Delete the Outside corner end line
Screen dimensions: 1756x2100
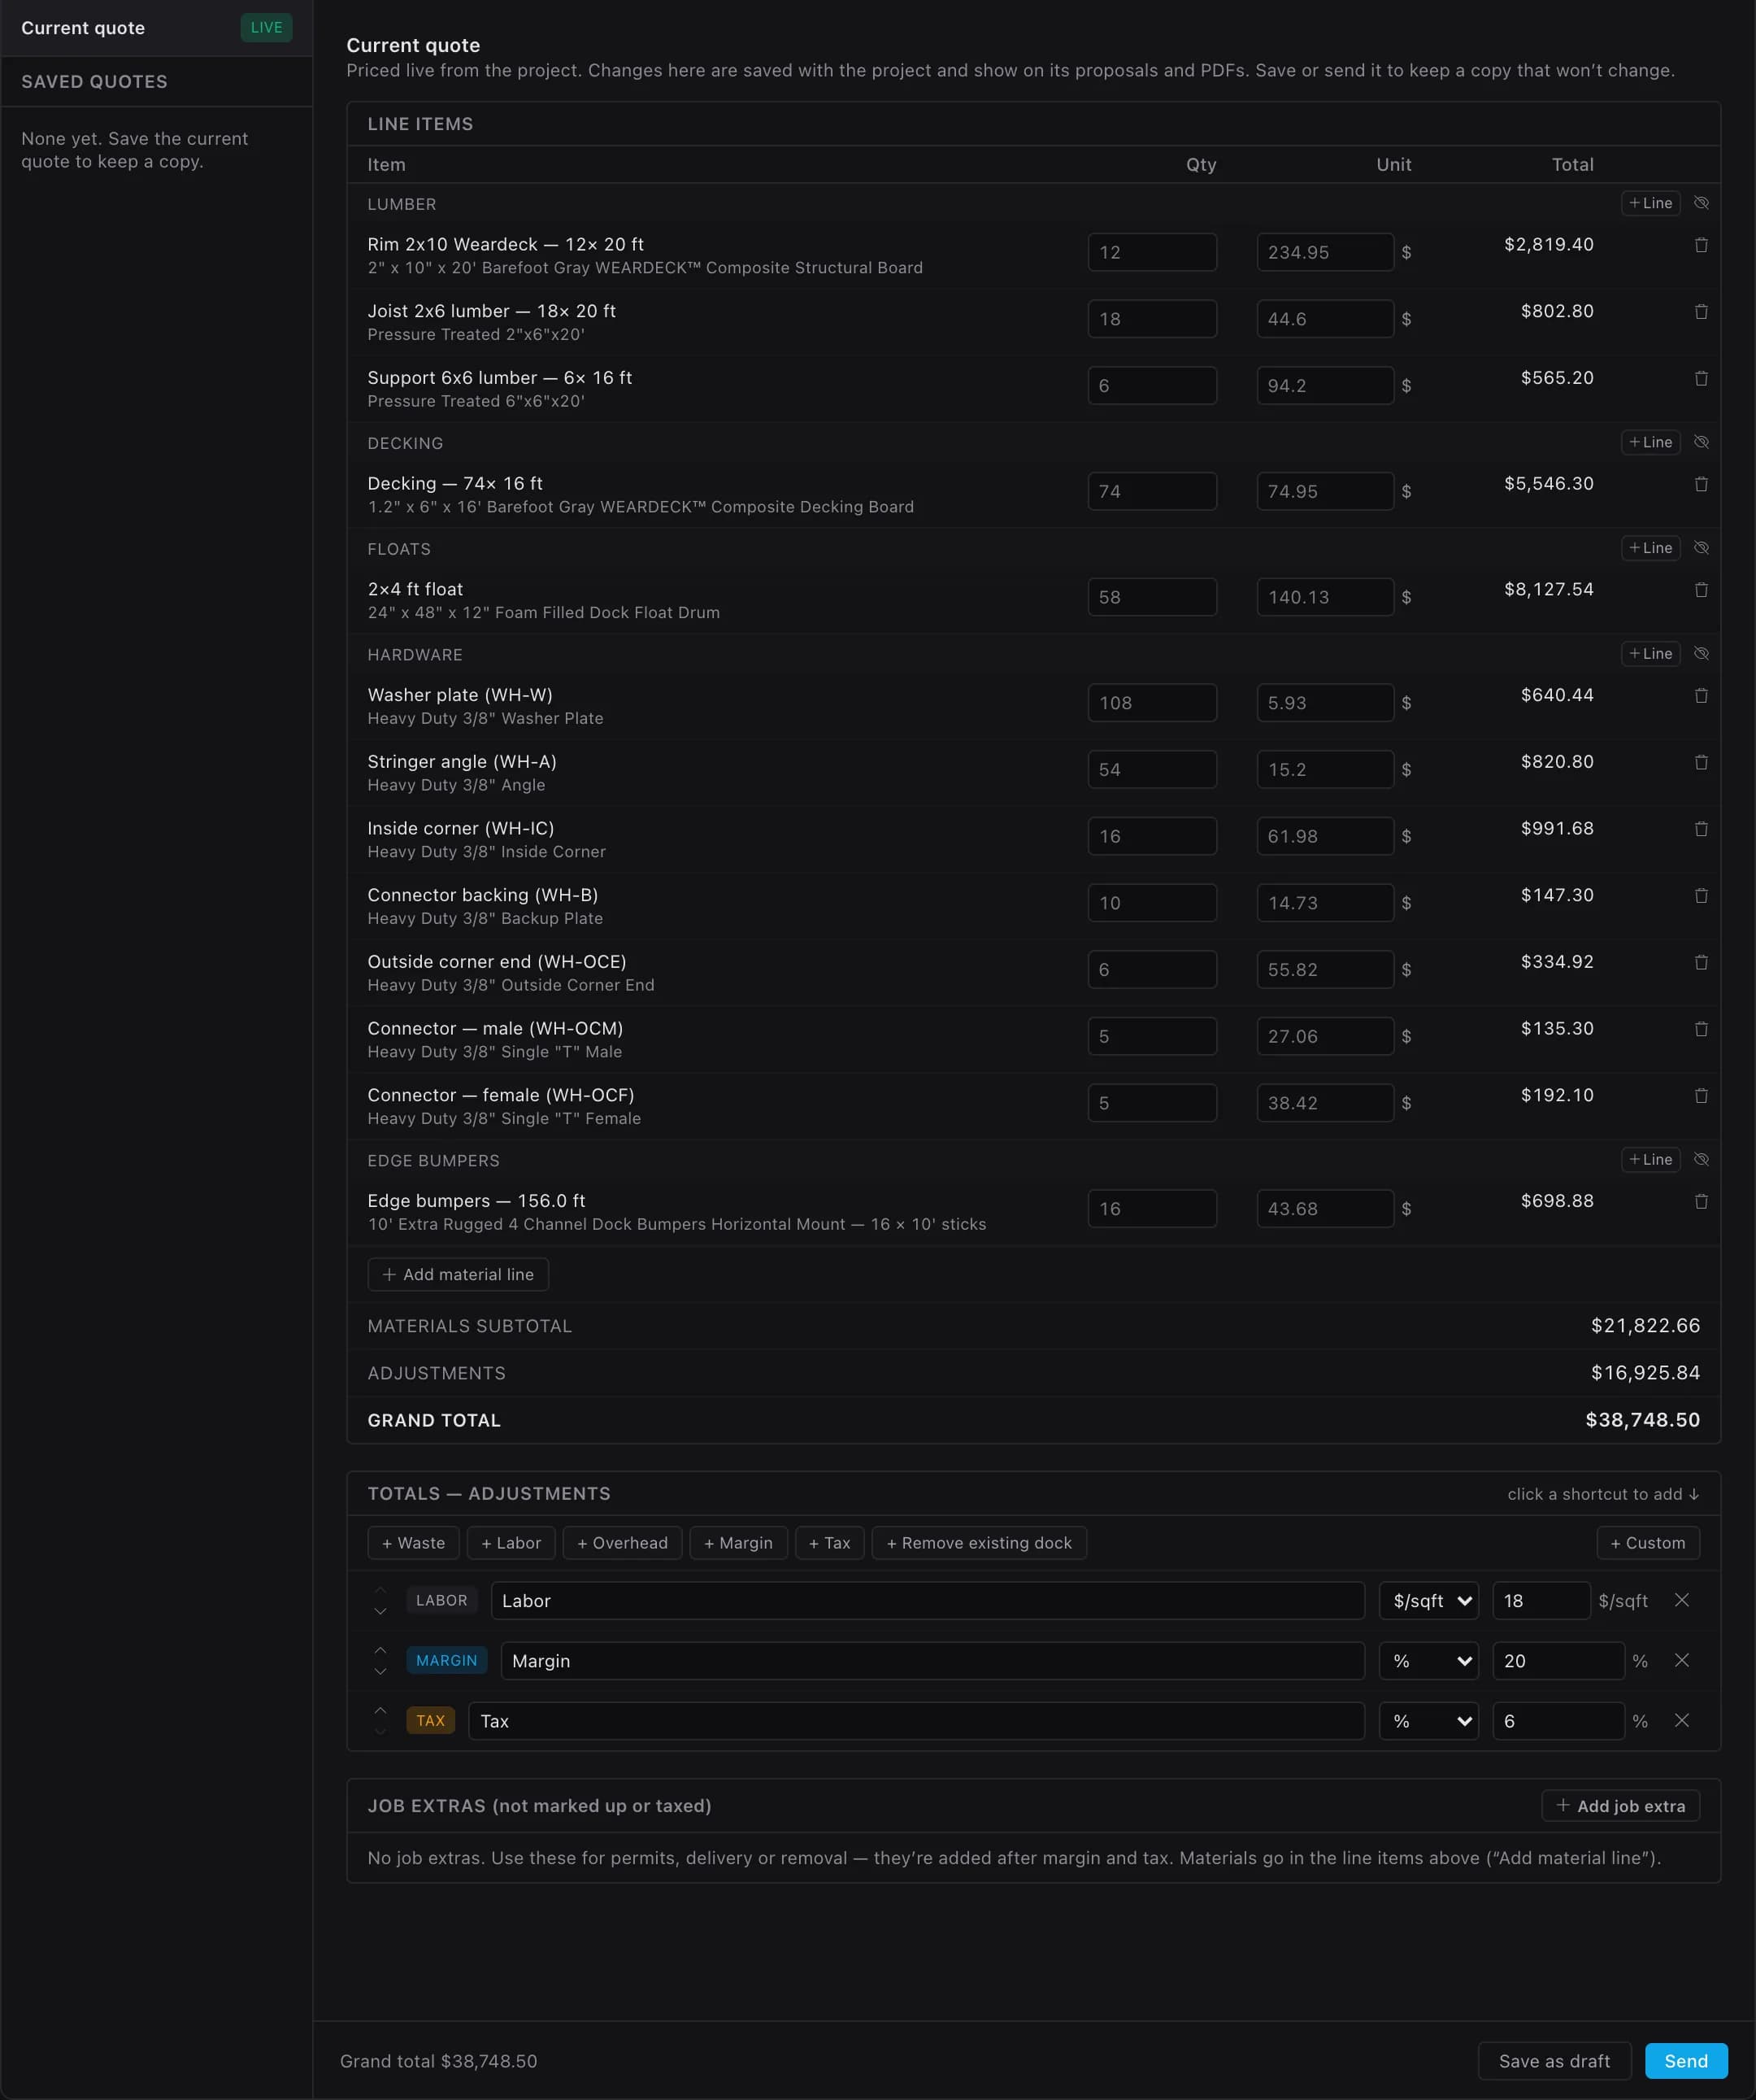tap(1701, 962)
